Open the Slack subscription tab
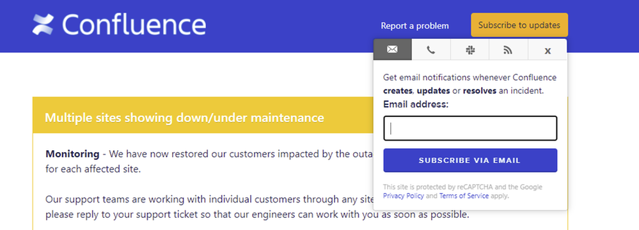 point(470,50)
